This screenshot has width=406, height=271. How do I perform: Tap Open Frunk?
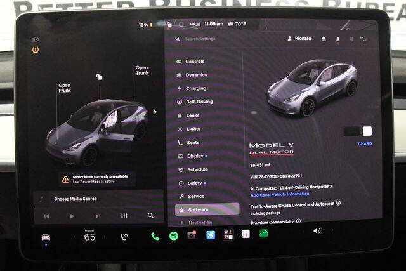point(65,88)
